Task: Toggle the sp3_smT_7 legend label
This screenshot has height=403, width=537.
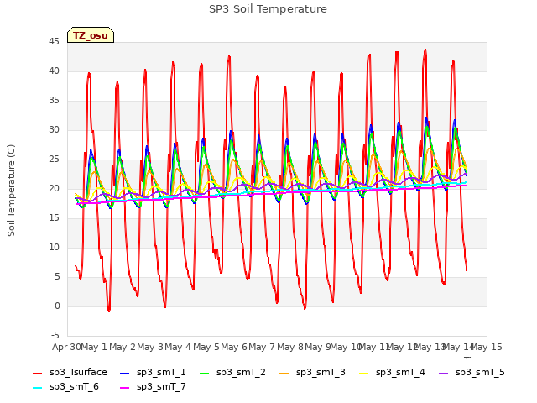Action: point(161,386)
